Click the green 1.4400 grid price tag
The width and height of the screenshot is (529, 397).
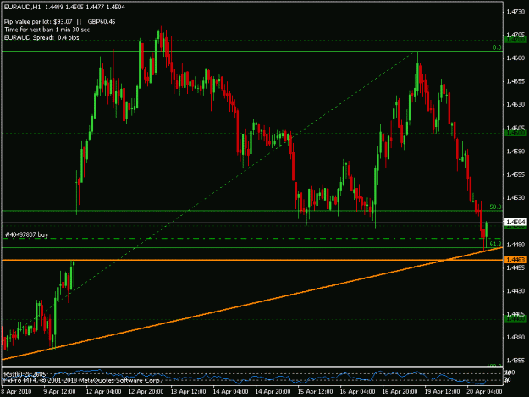coord(515,319)
